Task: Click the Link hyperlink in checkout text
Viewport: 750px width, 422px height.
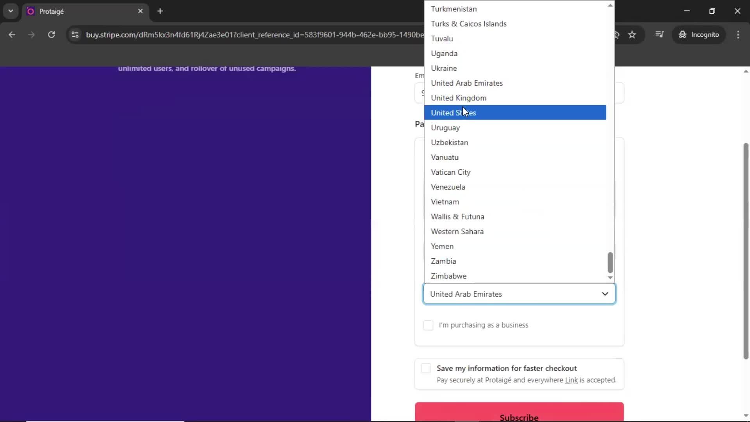Action: click(x=571, y=380)
